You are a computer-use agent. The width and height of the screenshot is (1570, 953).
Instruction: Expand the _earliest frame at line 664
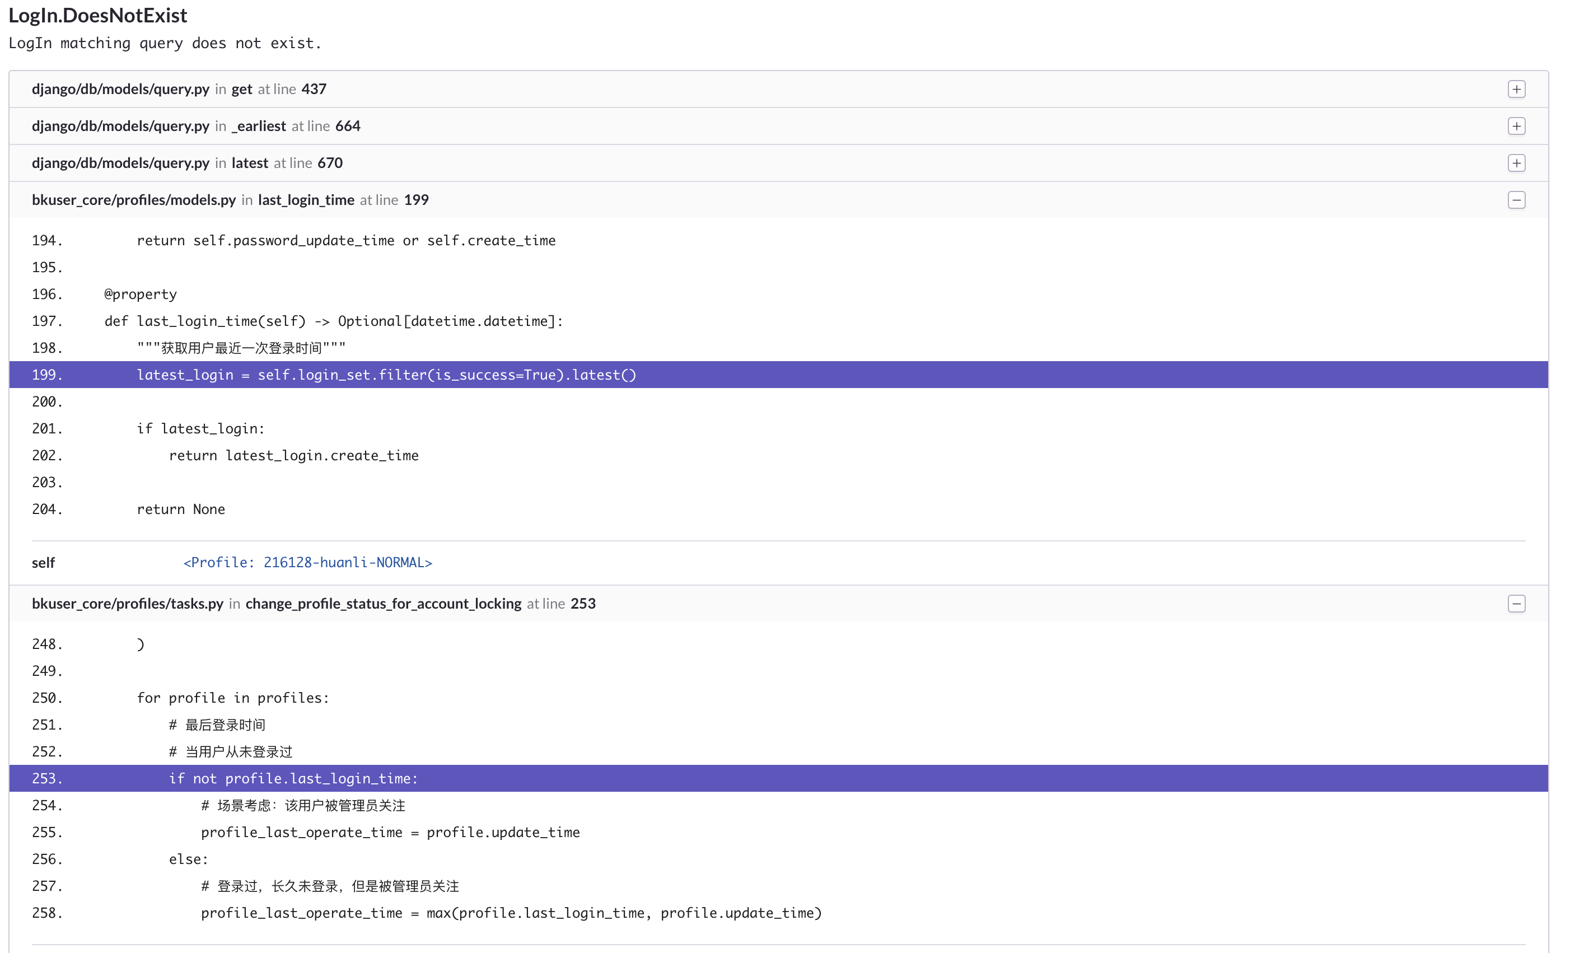(x=1517, y=125)
